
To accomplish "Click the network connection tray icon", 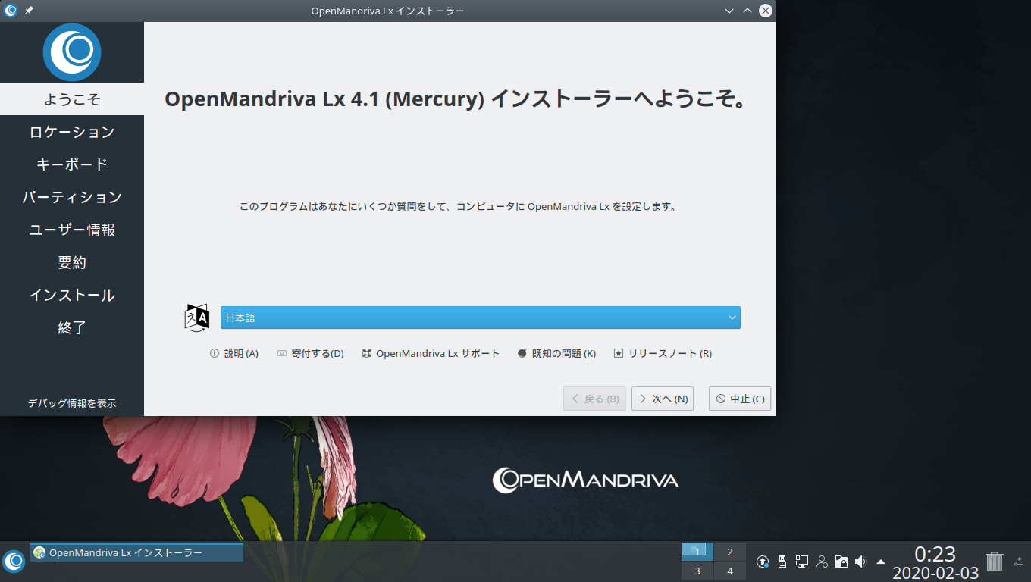I will click(x=802, y=562).
